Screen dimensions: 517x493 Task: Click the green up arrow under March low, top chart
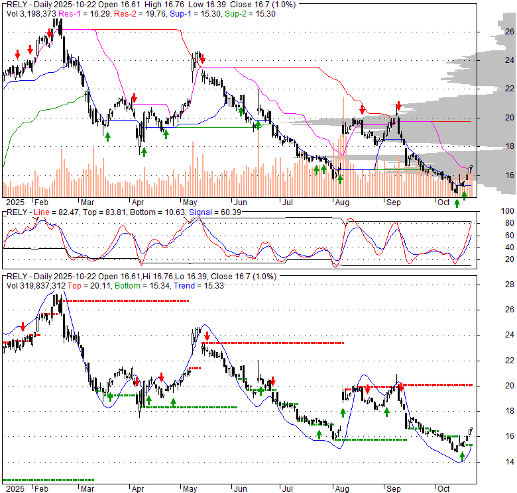point(107,136)
